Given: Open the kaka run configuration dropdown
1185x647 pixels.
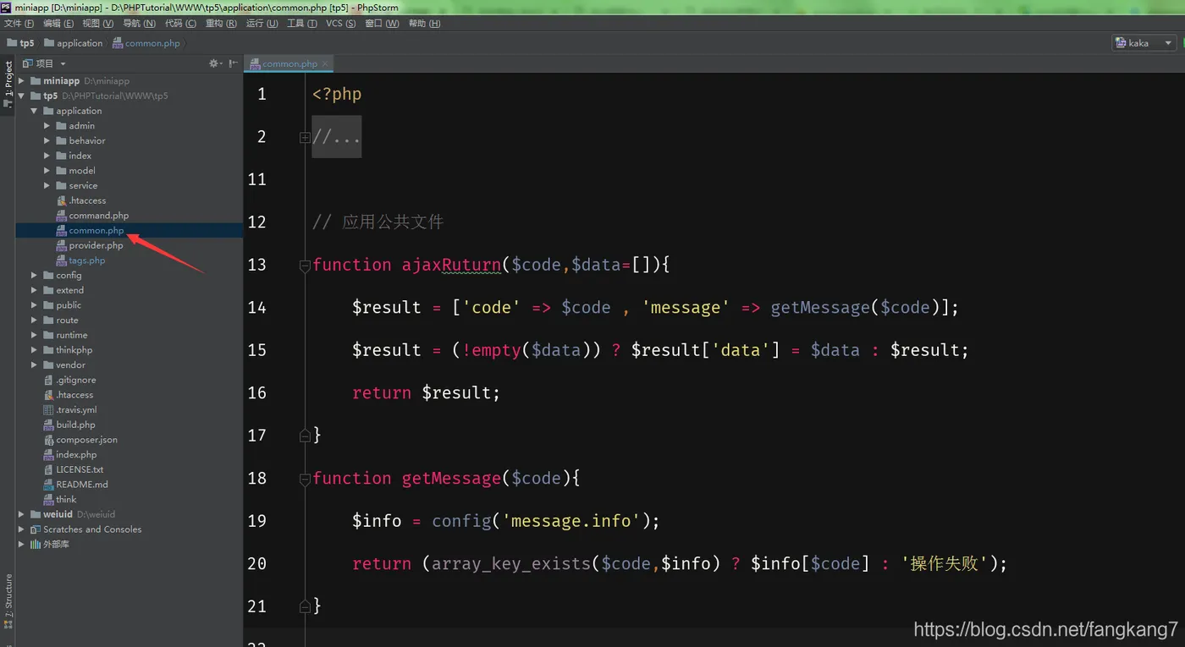Looking at the screenshot, I should (x=1144, y=42).
